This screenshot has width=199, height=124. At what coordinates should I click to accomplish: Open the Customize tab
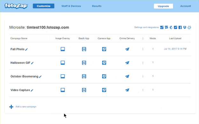click(43, 6)
